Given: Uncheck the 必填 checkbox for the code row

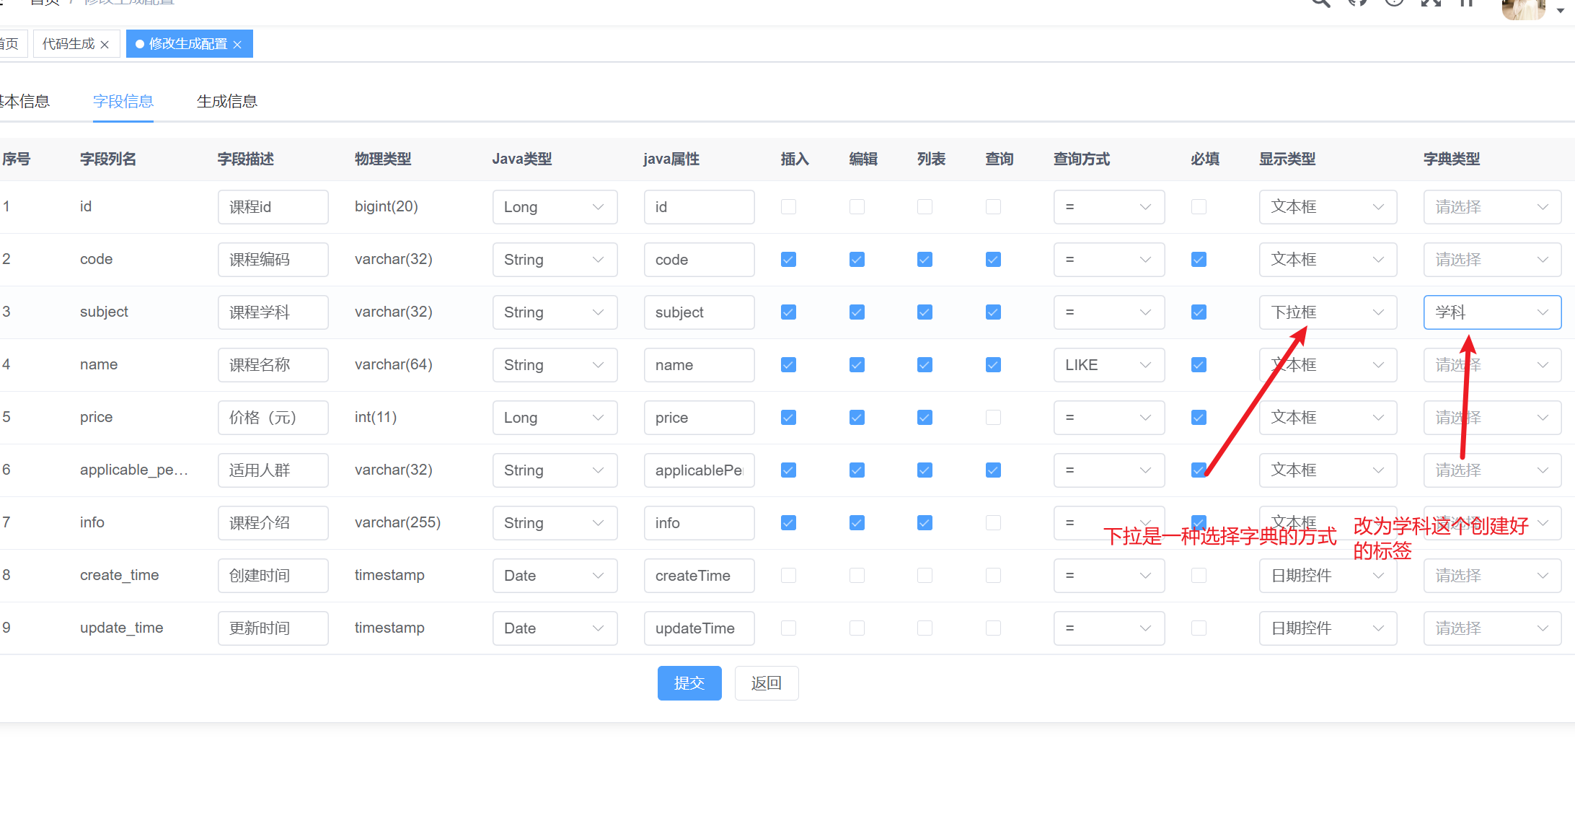Looking at the screenshot, I should click(x=1199, y=260).
